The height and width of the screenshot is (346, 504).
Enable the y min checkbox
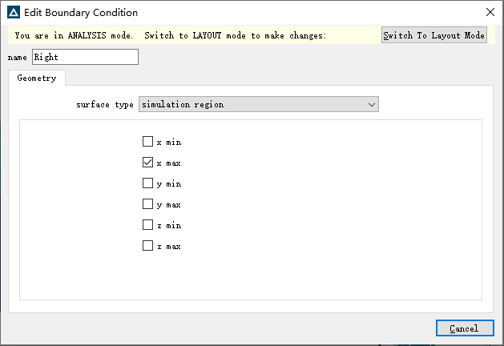point(147,183)
